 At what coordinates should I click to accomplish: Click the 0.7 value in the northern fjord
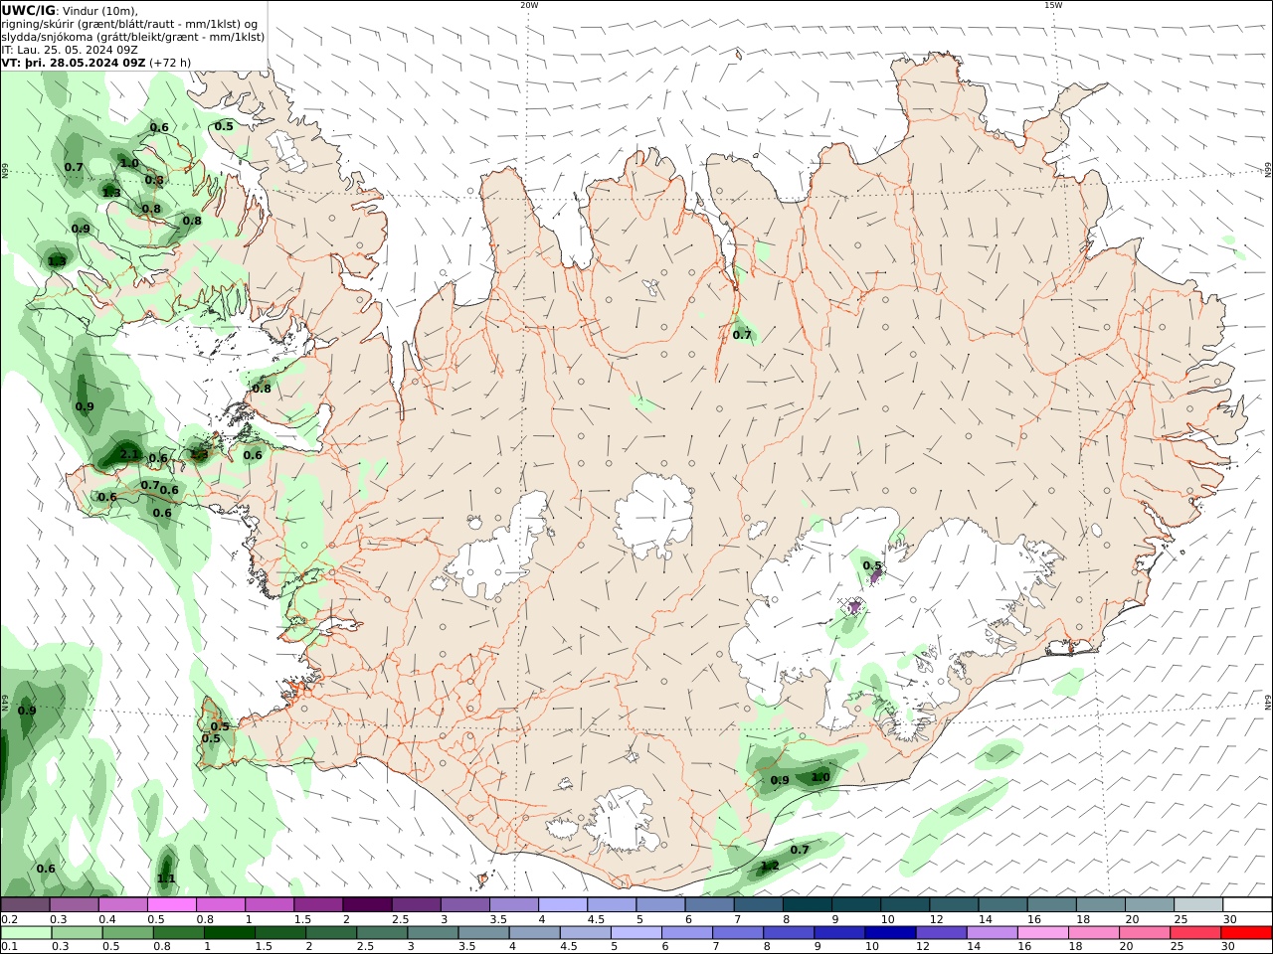click(742, 335)
